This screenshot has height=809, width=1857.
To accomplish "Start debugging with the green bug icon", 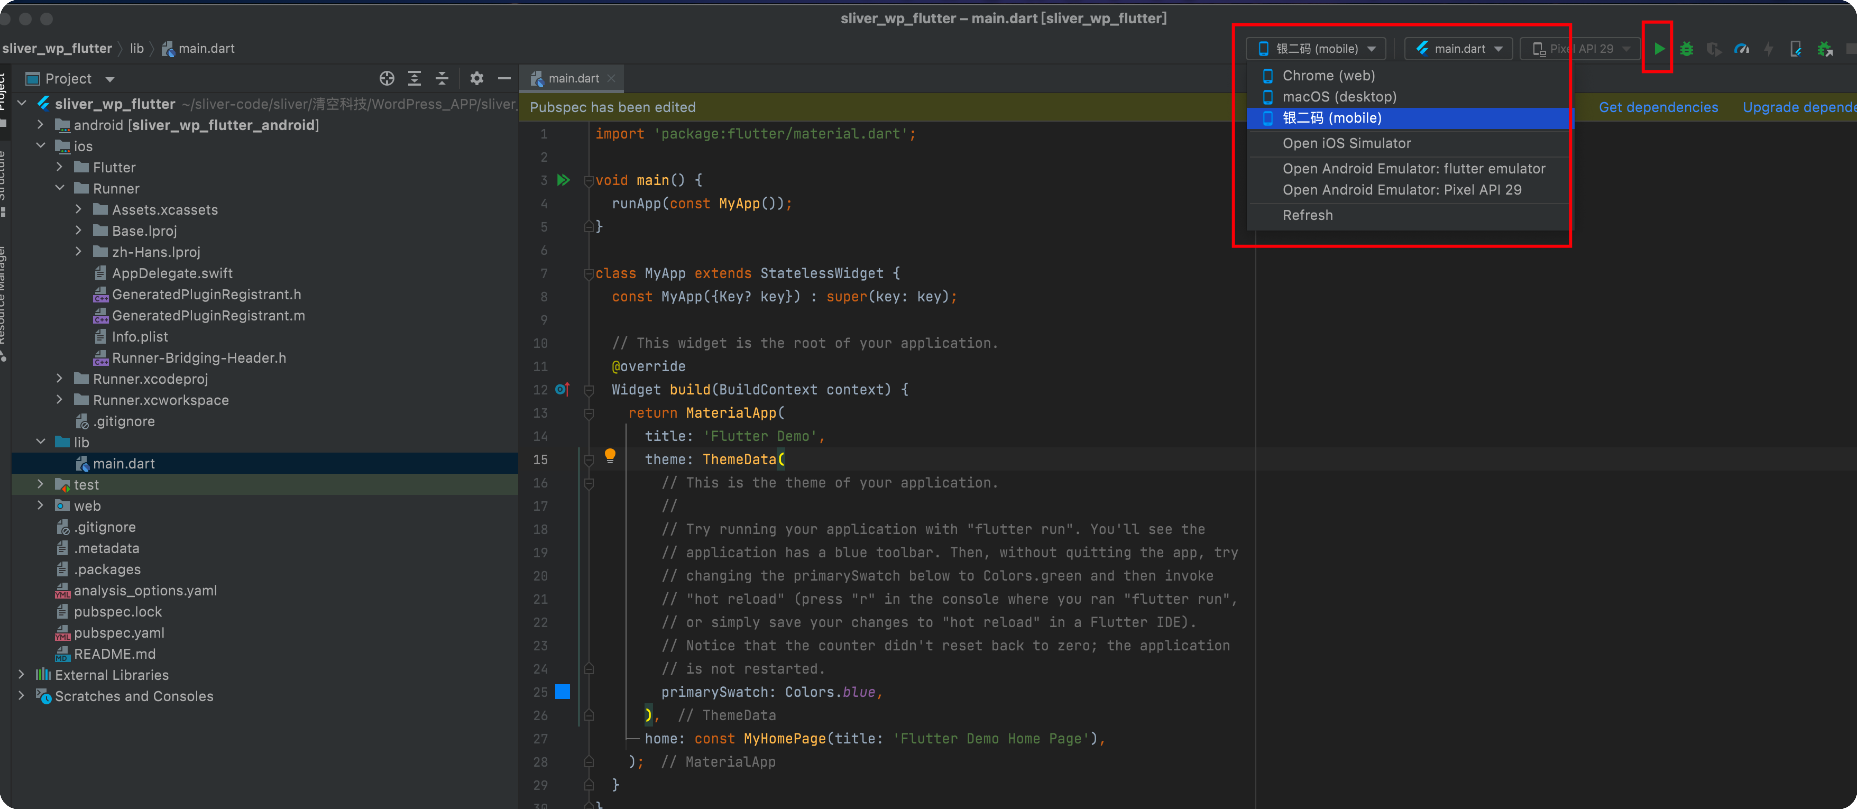I will [x=1686, y=48].
